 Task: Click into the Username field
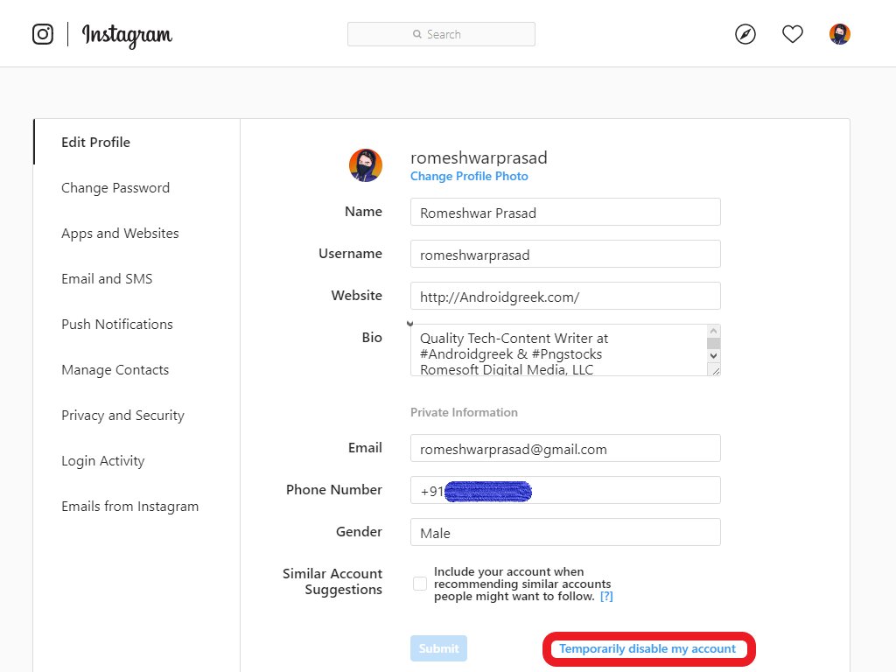pyautogui.click(x=565, y=254)
